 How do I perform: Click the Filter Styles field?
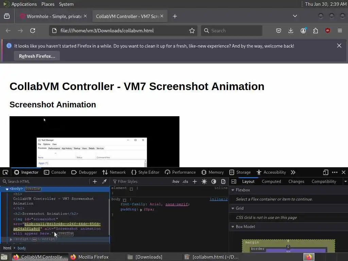(x=141, y=181)
